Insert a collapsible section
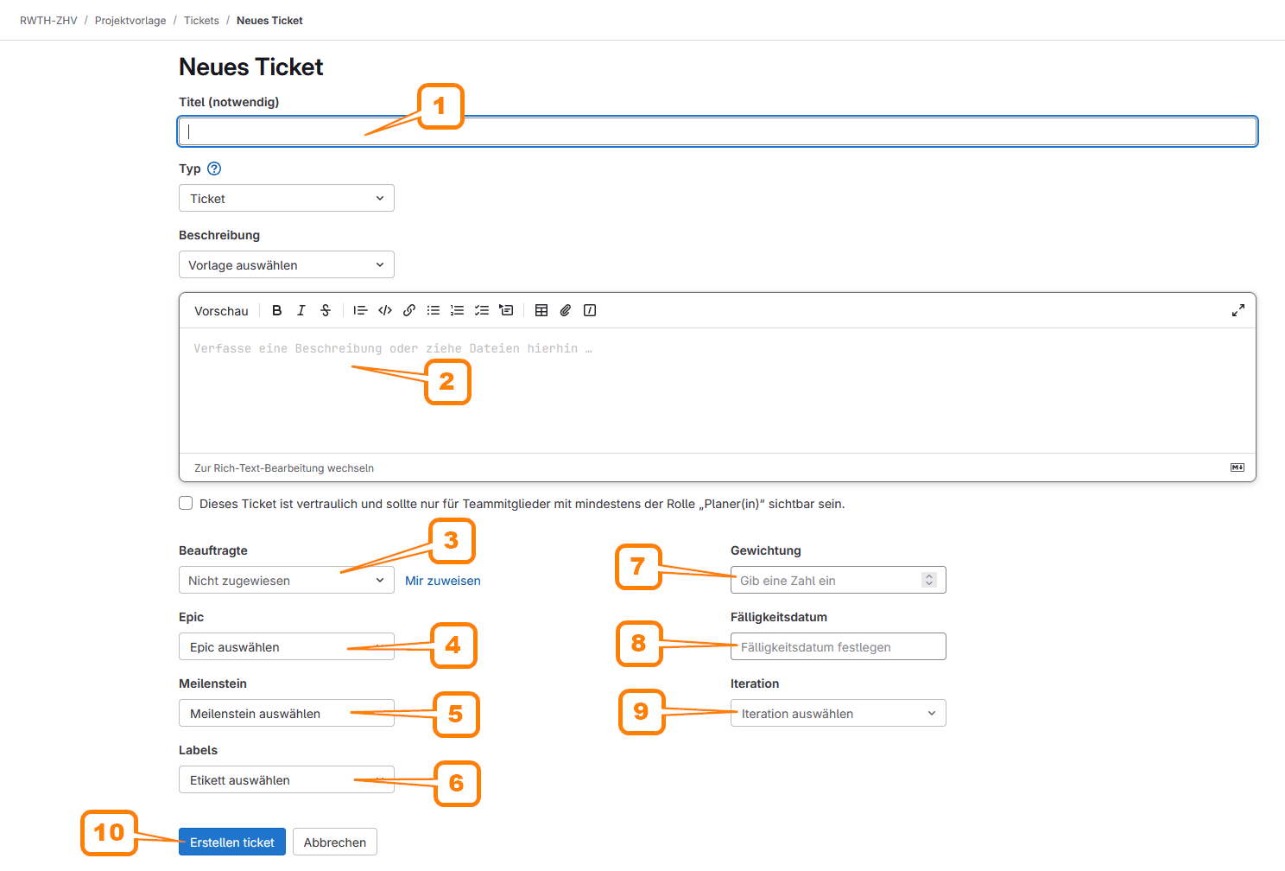Screen dimensions: 1285x871 506,310
